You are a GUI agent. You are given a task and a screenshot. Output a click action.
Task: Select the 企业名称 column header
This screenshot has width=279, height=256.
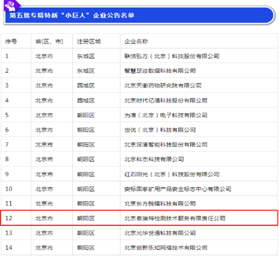136,42
